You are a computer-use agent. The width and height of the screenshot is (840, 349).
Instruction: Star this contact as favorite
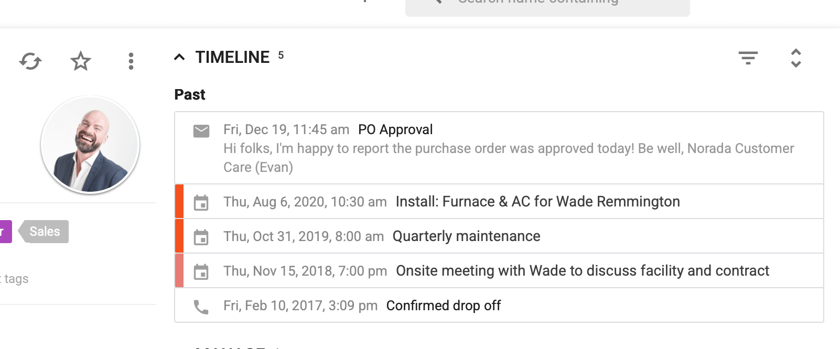[x=81, y=61]
